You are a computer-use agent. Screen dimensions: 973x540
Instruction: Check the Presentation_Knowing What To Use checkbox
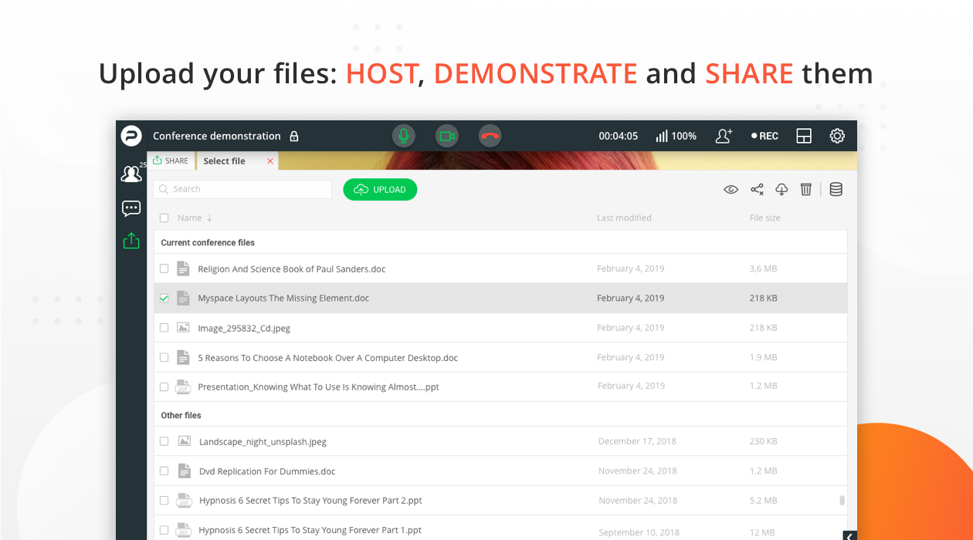tap(164, 386)
